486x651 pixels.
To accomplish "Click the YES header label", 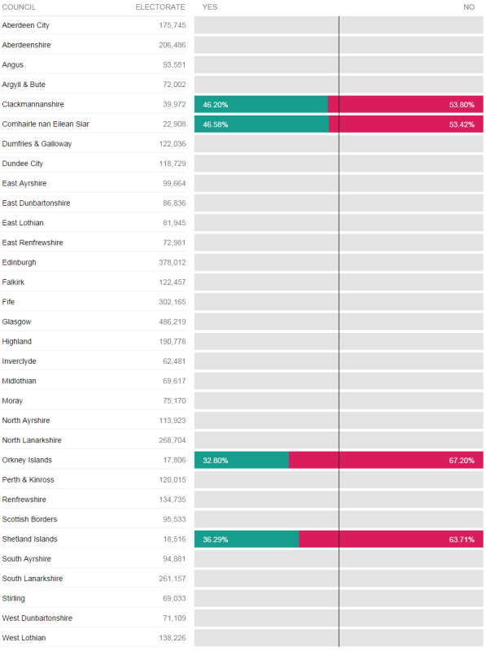I will 210,7.
